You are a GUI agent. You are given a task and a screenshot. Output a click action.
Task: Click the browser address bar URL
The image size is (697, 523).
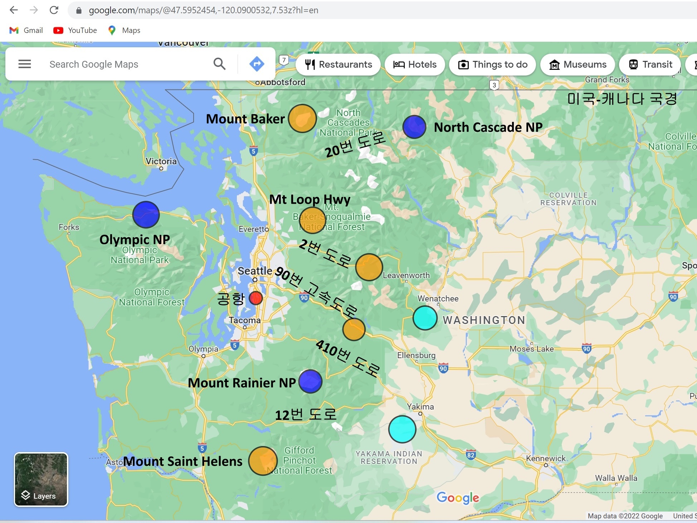(x=203, y=10)
